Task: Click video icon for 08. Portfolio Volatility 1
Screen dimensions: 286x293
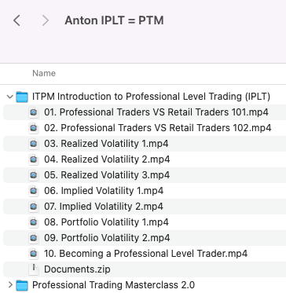Action: click(x=34, y=222)
